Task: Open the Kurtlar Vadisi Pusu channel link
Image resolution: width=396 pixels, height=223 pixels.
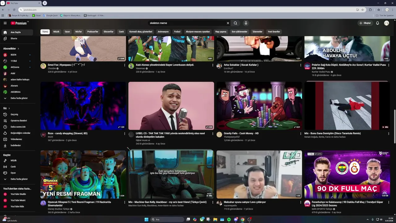Action: coord(321,72)
